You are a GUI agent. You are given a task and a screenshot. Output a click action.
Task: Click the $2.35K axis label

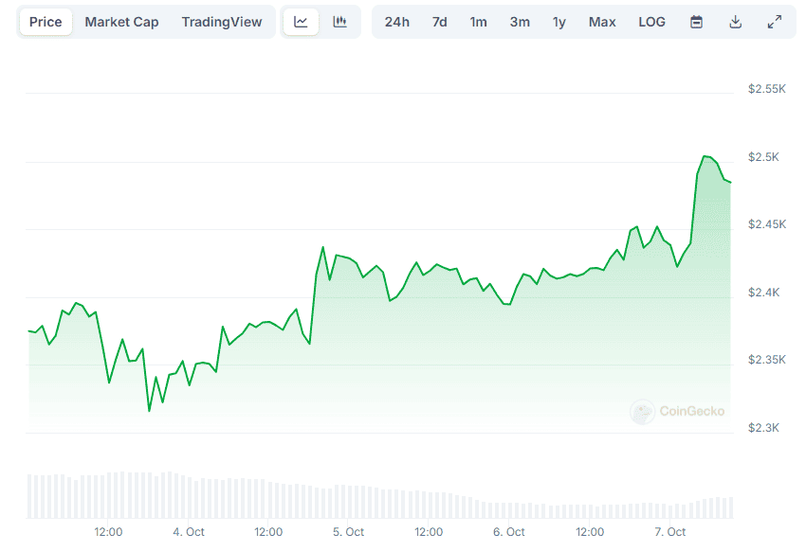(766, 360)
